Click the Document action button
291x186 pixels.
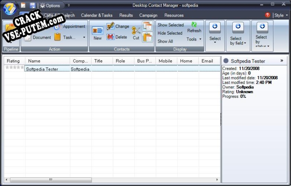coord(38,37)
